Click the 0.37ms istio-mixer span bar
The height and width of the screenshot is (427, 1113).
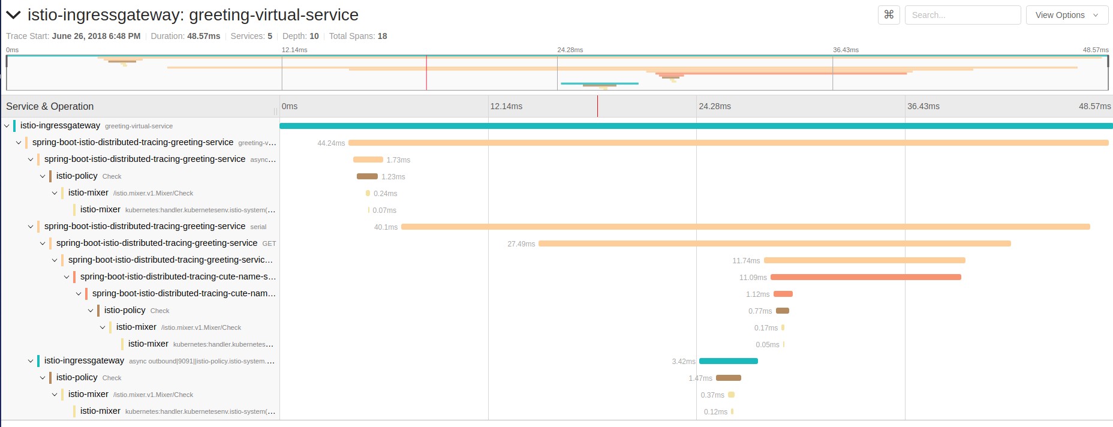[x=731, y=395]
